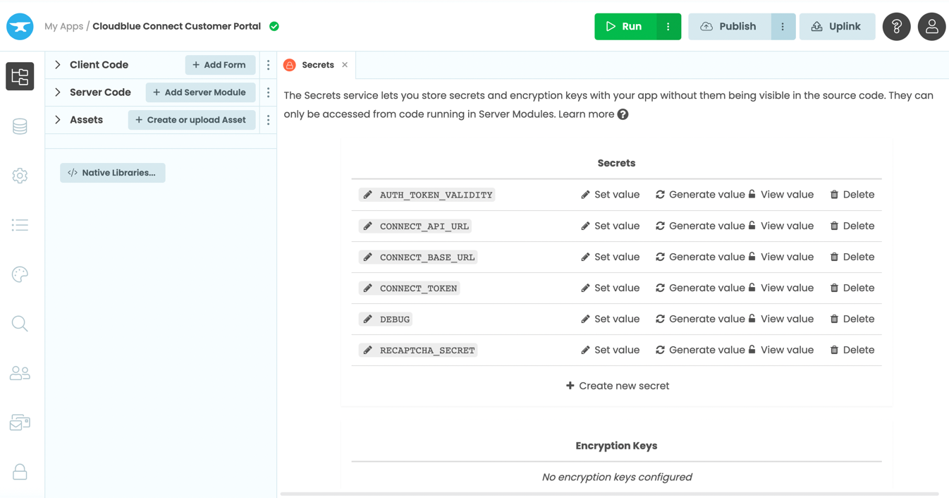Set value for DEBUG
Screen dimensions: 949x498
pos(610,319)
